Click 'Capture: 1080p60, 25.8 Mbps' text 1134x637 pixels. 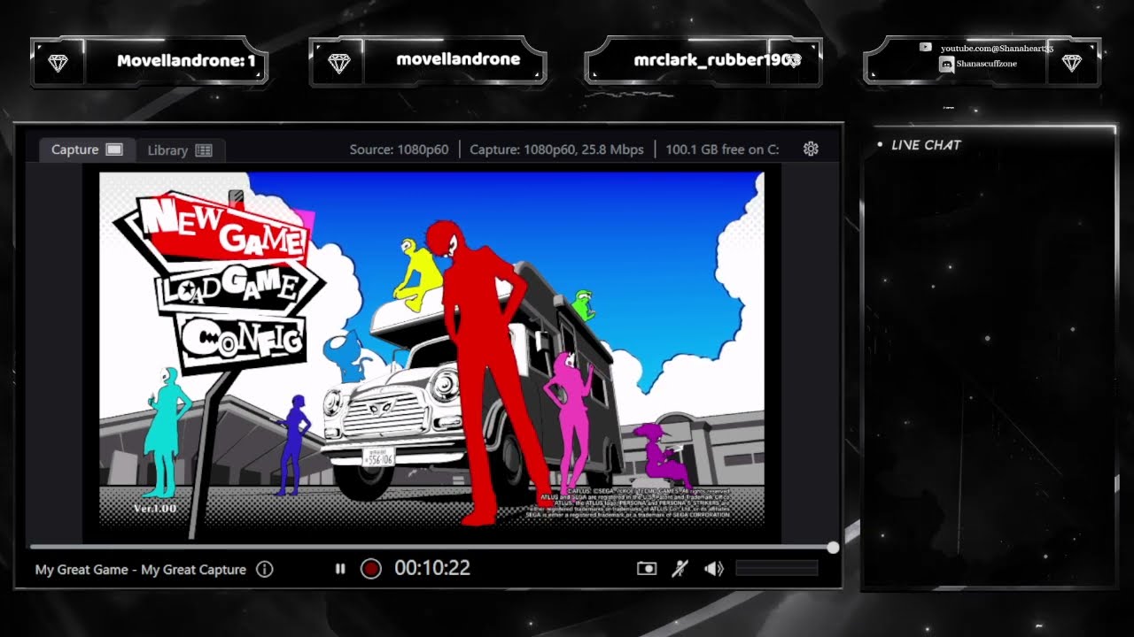(556, 150)
